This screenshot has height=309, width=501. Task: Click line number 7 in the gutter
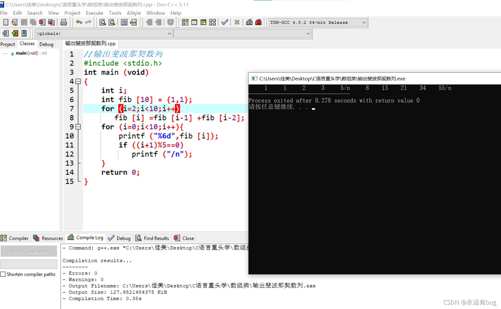(x=72, y=109)
